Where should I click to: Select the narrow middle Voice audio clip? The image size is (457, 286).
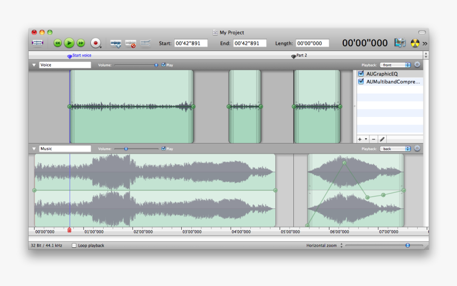tap(245, 107)
